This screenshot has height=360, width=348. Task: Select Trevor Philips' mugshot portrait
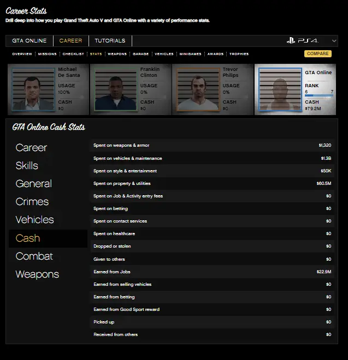pyautogui.click(x=198, y=89)
